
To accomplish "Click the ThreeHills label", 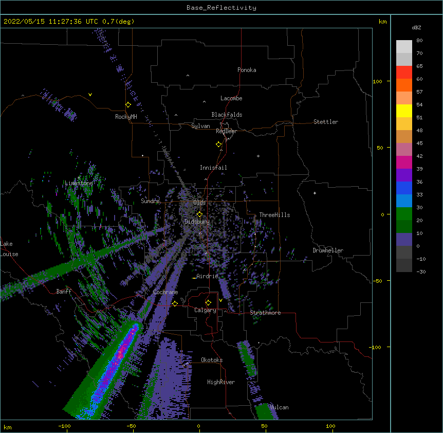I will [274, 215].
